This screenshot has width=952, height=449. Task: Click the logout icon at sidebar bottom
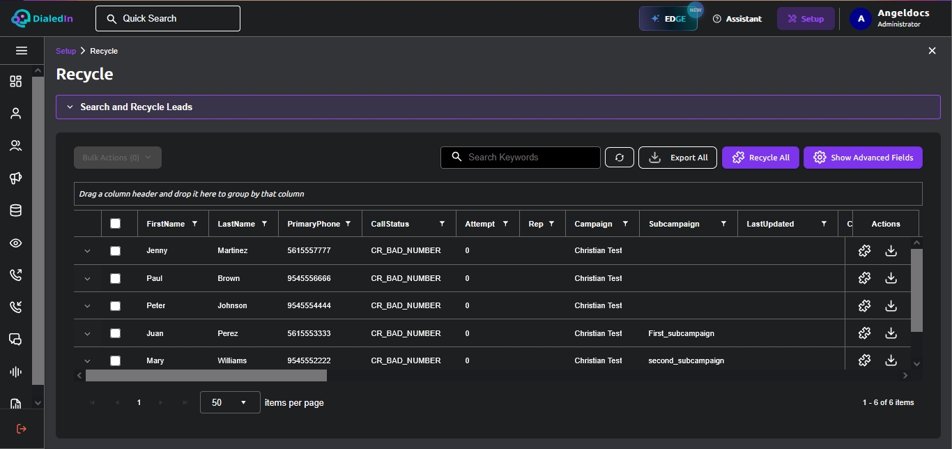pos(22,429)
